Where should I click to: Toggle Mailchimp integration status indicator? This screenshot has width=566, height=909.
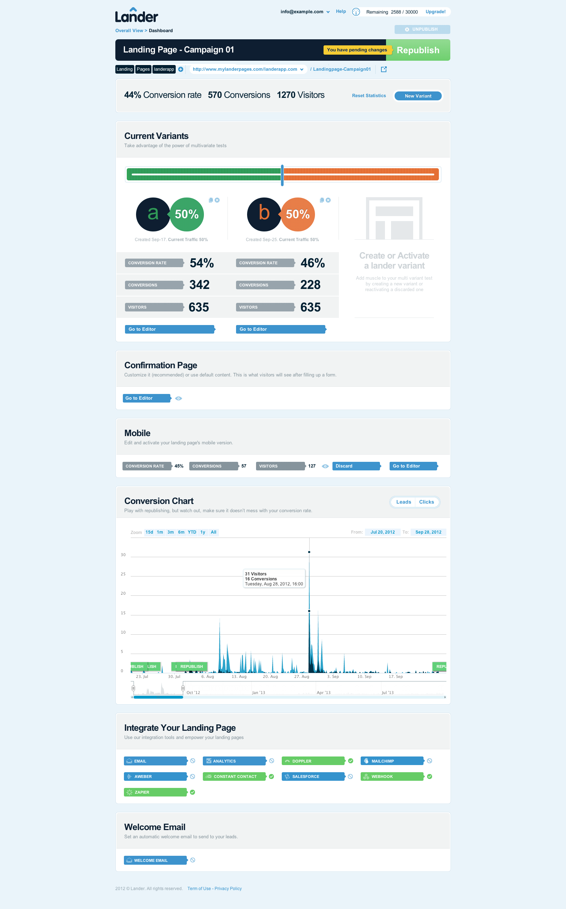(430, 761)
